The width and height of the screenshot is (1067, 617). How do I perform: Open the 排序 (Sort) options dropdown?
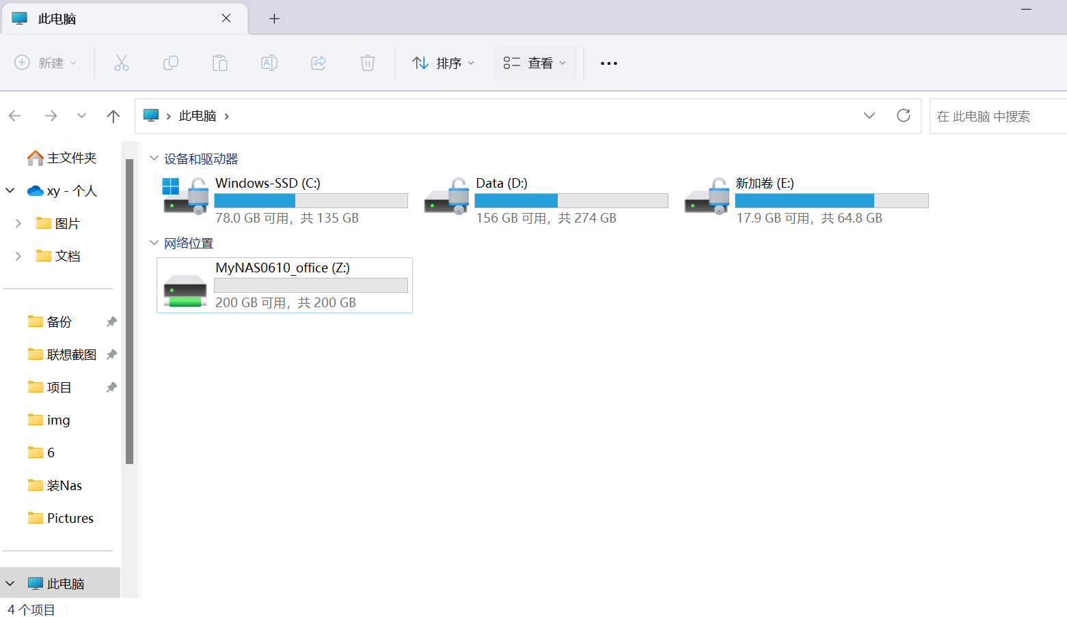point(443,63)
